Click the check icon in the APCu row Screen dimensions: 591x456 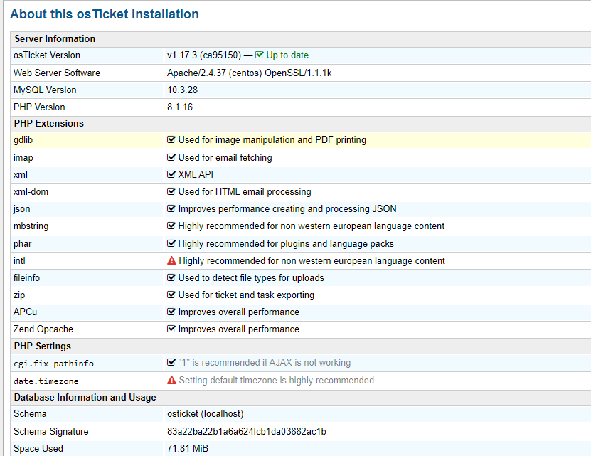171,312
